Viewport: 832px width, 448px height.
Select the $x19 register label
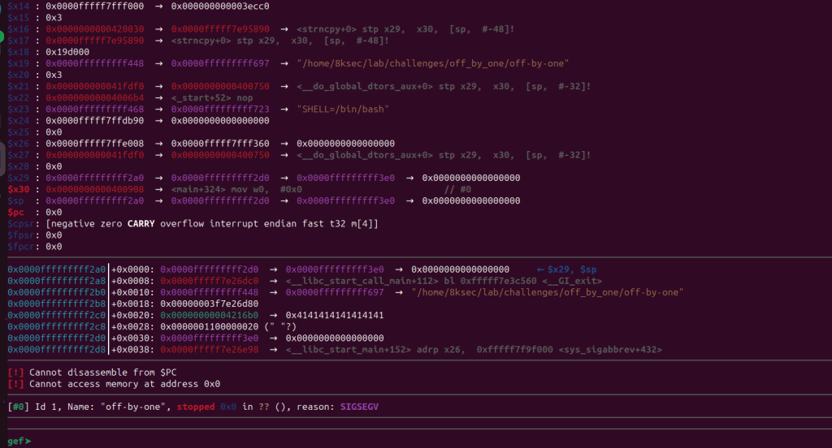tap(19, 63)
